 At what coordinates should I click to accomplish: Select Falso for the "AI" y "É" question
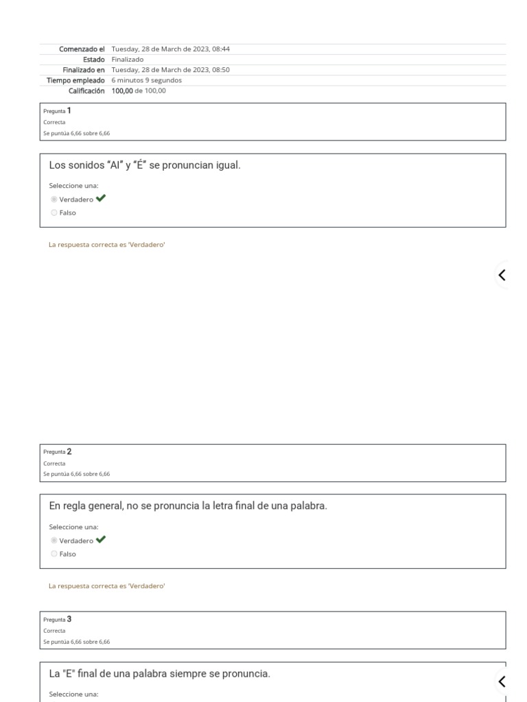[54, 213]
